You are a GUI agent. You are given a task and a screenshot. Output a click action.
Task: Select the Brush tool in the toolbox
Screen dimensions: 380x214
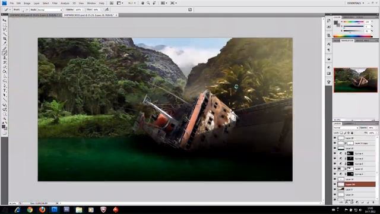(4, 53)
